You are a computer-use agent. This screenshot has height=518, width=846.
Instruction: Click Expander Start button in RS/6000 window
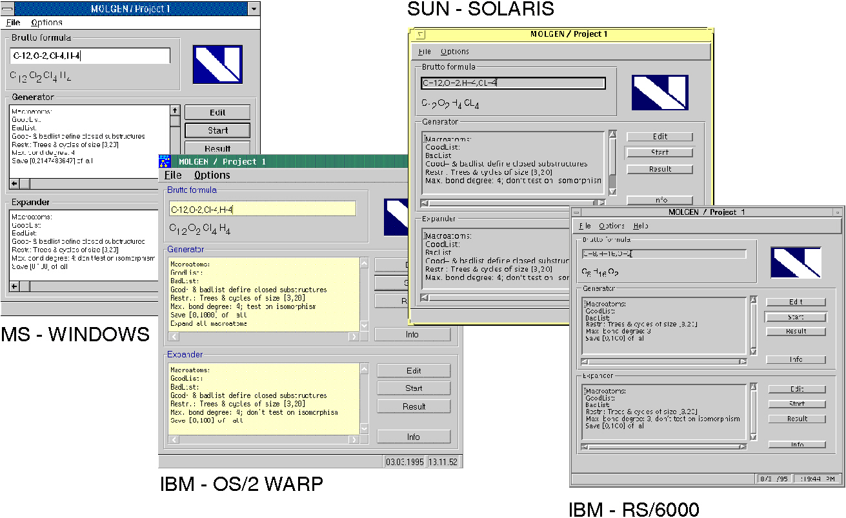(797, 404)
